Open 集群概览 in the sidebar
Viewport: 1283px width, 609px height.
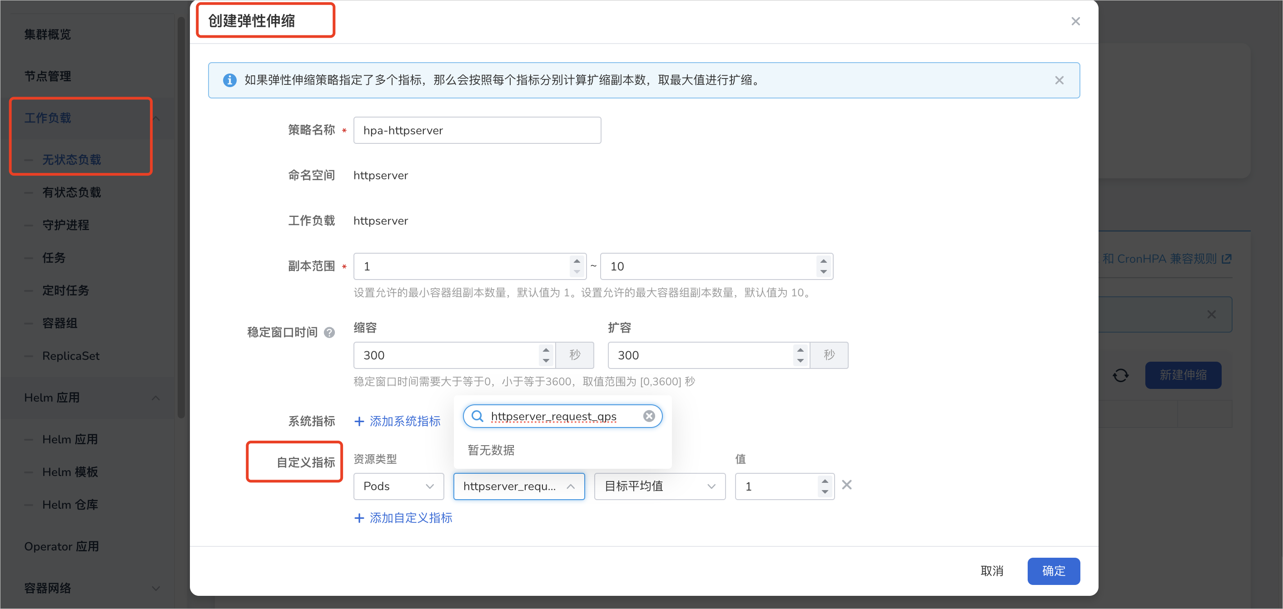48,35
